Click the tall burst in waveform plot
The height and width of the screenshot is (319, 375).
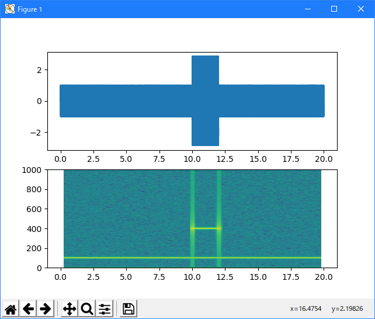[x=205, y=100]
